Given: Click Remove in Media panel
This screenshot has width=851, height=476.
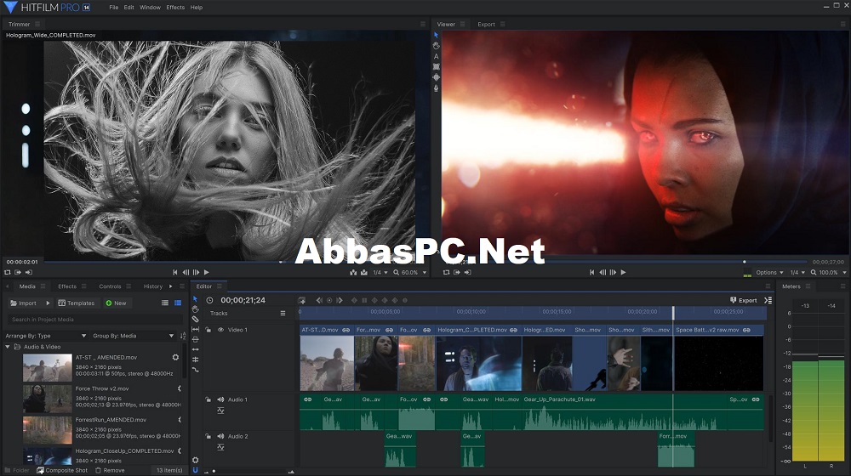Looking at the screenshot, I should 110,471.
